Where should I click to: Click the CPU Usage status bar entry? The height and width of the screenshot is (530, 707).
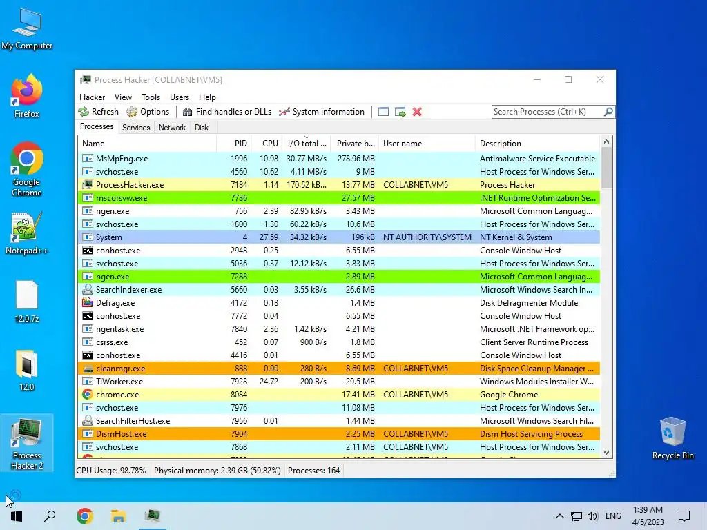pyautogui.click(x=111, y=471)
